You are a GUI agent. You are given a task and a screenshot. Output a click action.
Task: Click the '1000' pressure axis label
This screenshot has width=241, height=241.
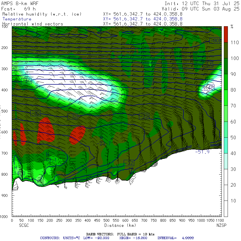(x=4, y=217)
